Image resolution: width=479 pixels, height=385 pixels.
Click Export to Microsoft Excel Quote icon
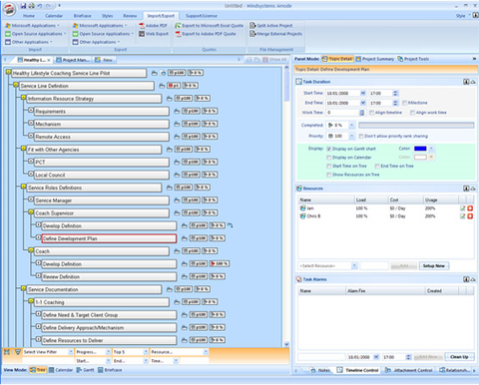click(178, 26)
